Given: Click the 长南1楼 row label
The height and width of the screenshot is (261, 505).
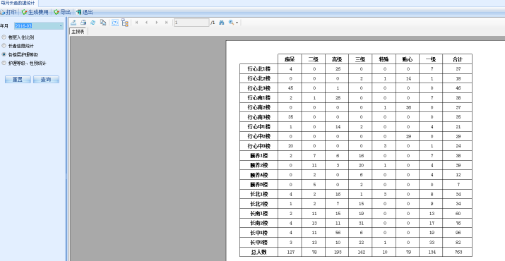Looking at the screenshot, I should point(259,214).
